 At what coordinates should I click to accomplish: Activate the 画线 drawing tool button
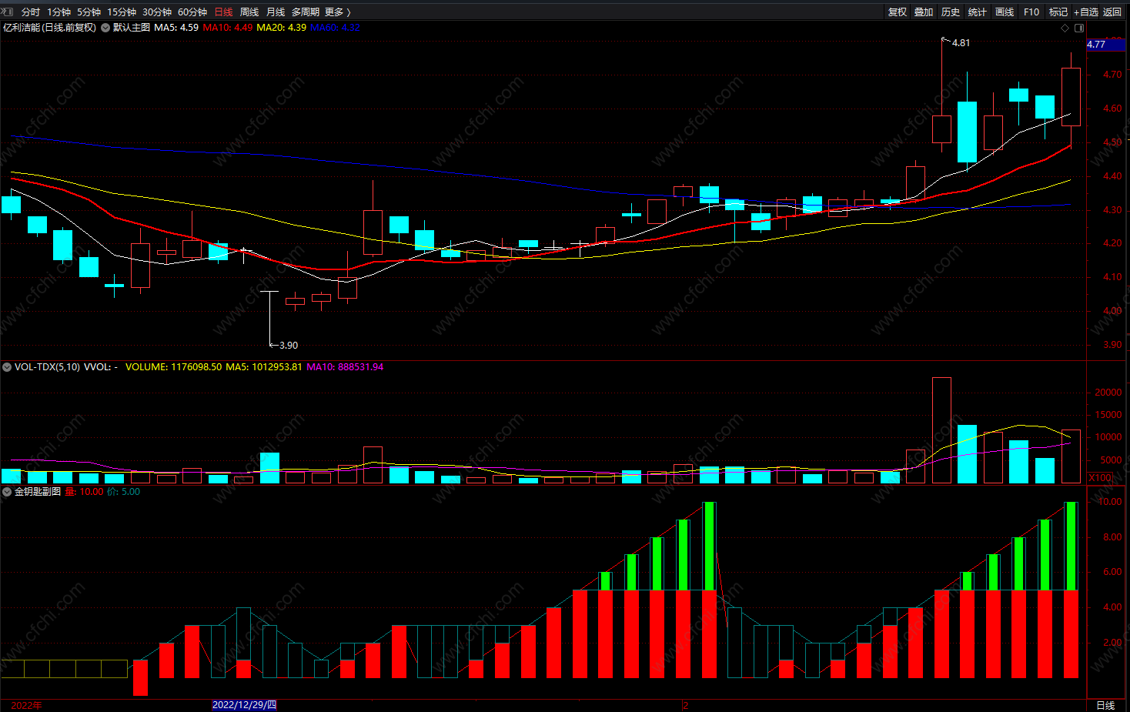[x=1005, y=12]
